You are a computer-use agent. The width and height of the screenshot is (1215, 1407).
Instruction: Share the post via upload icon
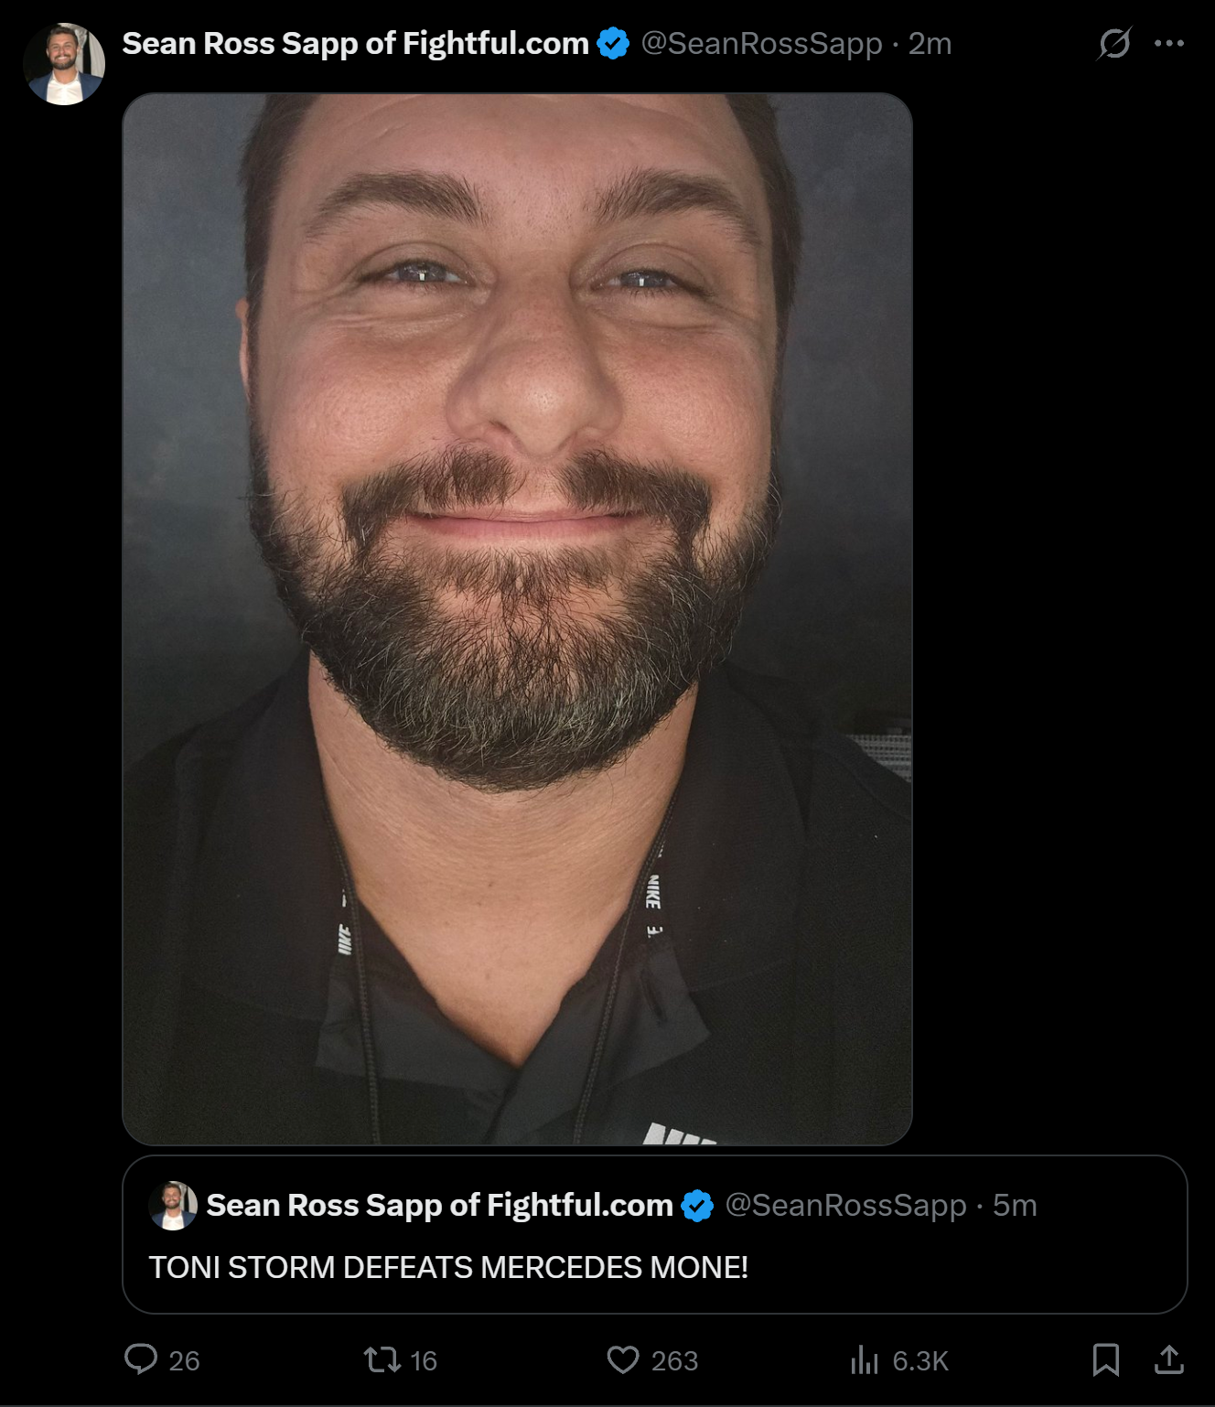tap(1168, 1359)
